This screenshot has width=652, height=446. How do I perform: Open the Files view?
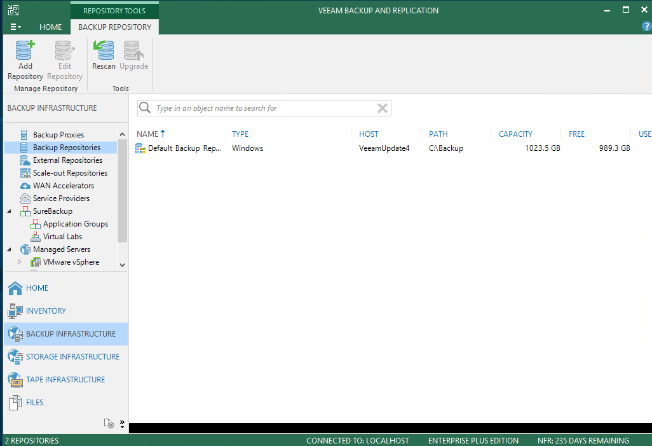[35, 403]
